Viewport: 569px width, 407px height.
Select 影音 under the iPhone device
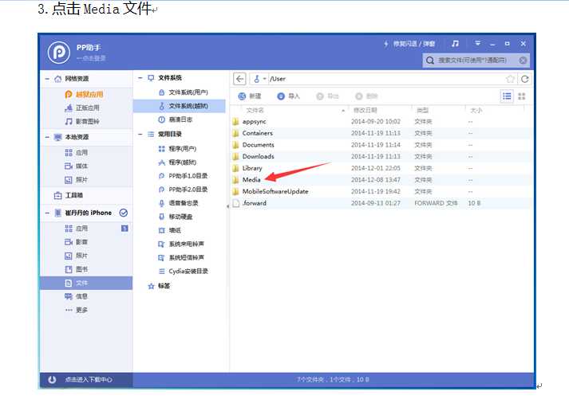[81, 242]
